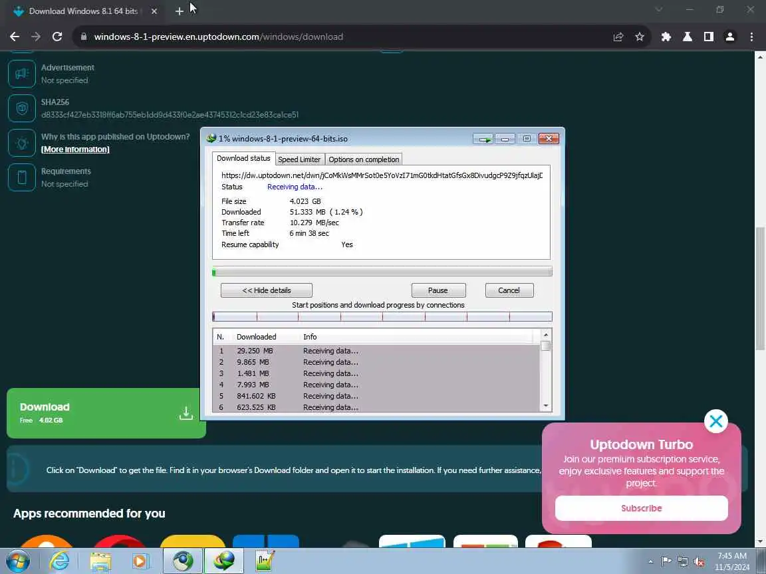This screenshot has height=574, width=766.
Task: Click the download URL text in dialog
Action: tap(382, 175)
